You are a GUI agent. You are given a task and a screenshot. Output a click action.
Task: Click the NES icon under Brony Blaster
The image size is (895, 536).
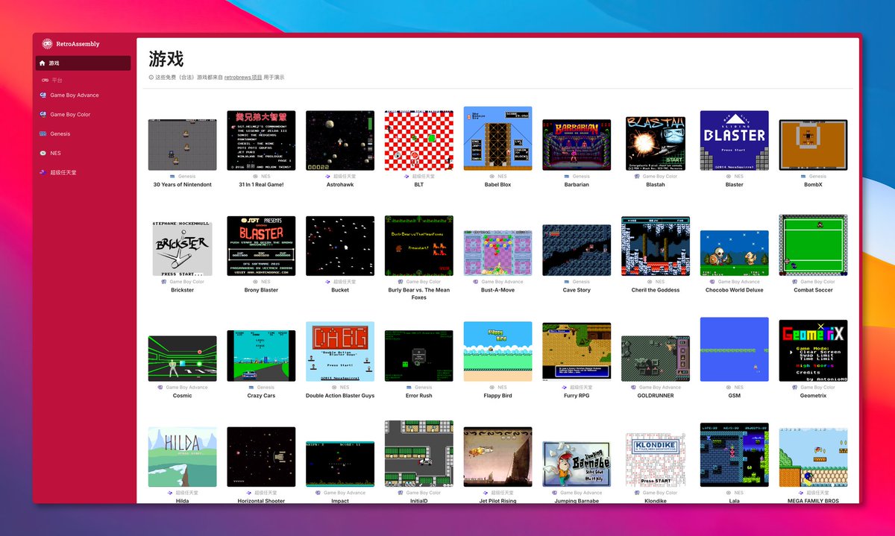(256, 282)
